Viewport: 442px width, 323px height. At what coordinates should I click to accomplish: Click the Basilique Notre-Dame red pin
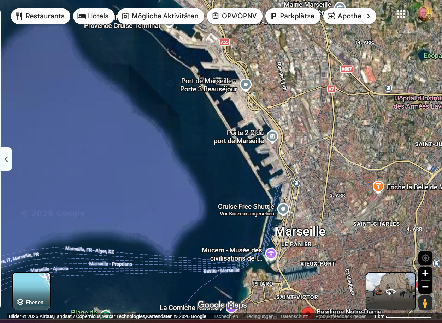308,312
